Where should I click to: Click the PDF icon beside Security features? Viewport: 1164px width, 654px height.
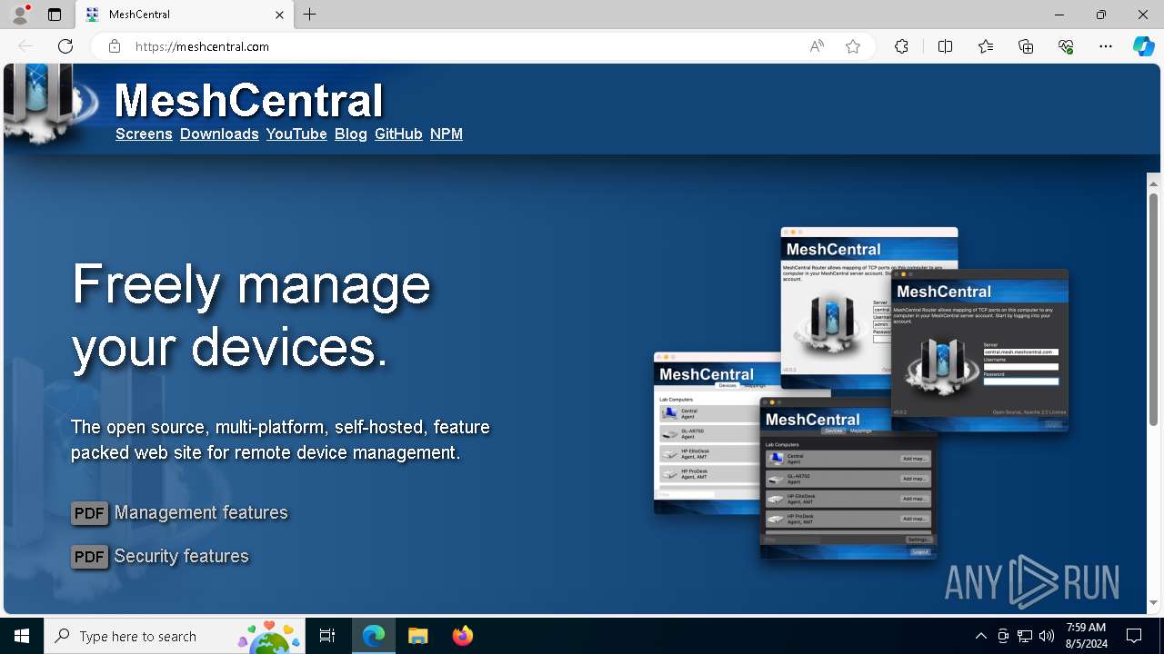point(90,557)
